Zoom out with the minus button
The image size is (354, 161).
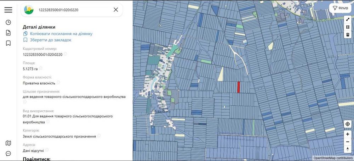click(x=348, y=142)
